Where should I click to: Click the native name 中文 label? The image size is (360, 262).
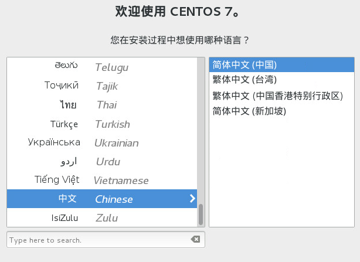67,199
